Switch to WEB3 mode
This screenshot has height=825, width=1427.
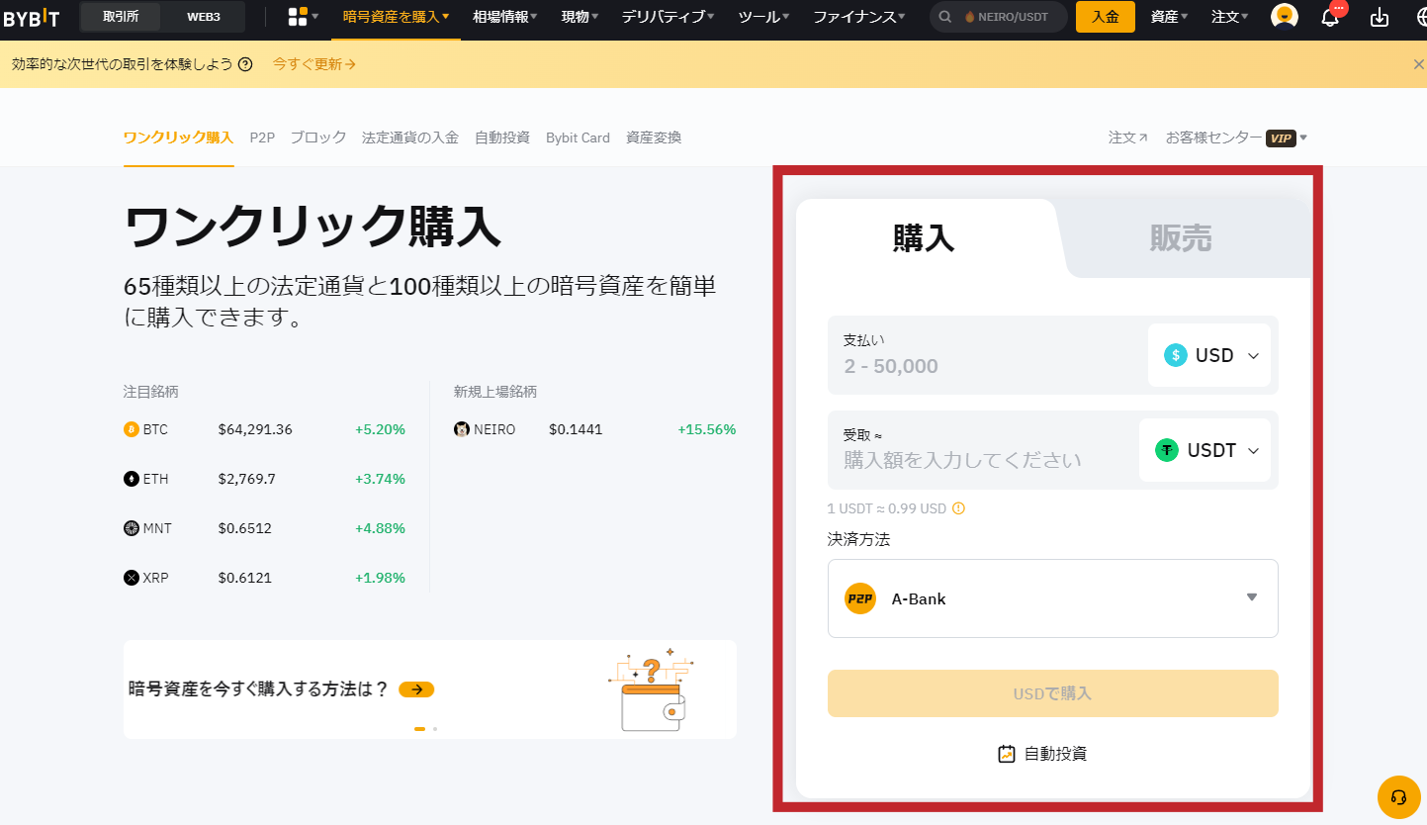click(204, 17)
